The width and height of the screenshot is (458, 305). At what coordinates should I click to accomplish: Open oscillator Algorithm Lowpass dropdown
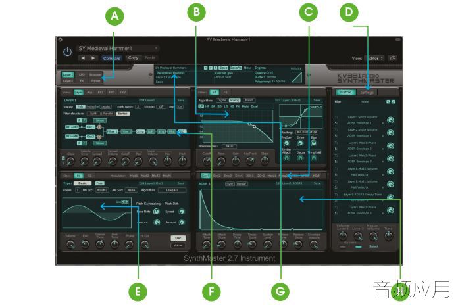172,190
